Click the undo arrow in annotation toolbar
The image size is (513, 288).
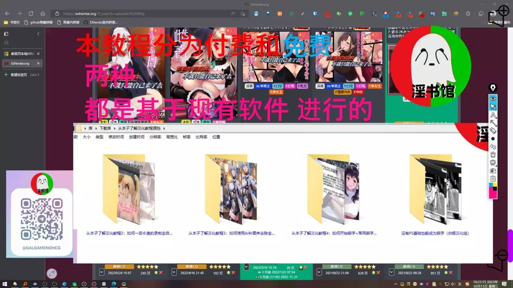coord(493,147)
